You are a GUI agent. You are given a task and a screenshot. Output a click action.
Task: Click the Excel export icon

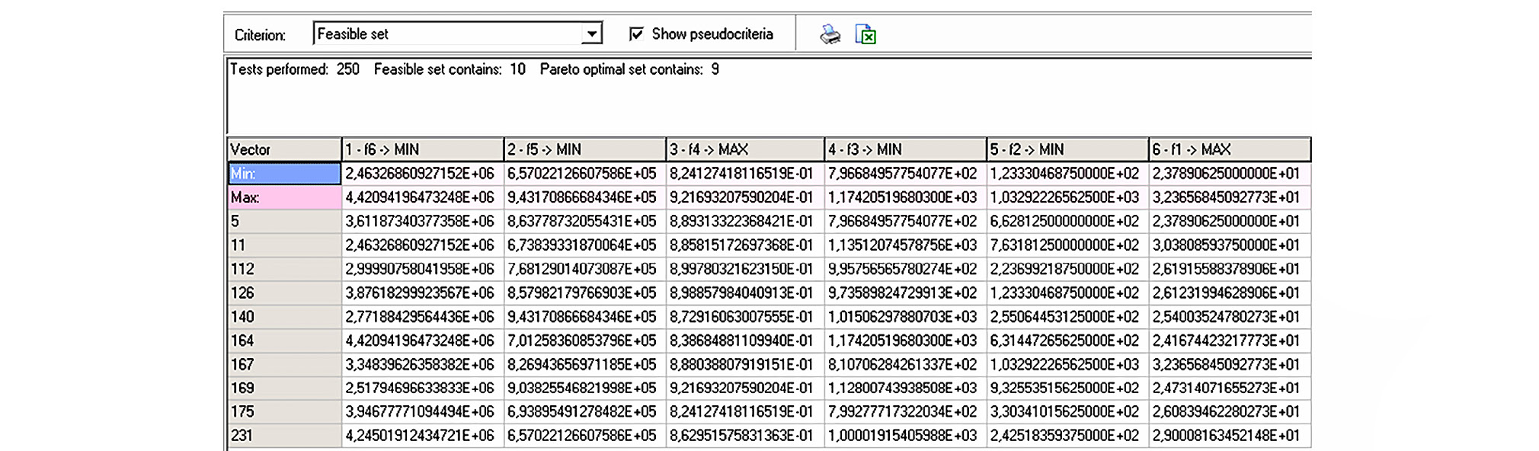click(x=865, y=34)
